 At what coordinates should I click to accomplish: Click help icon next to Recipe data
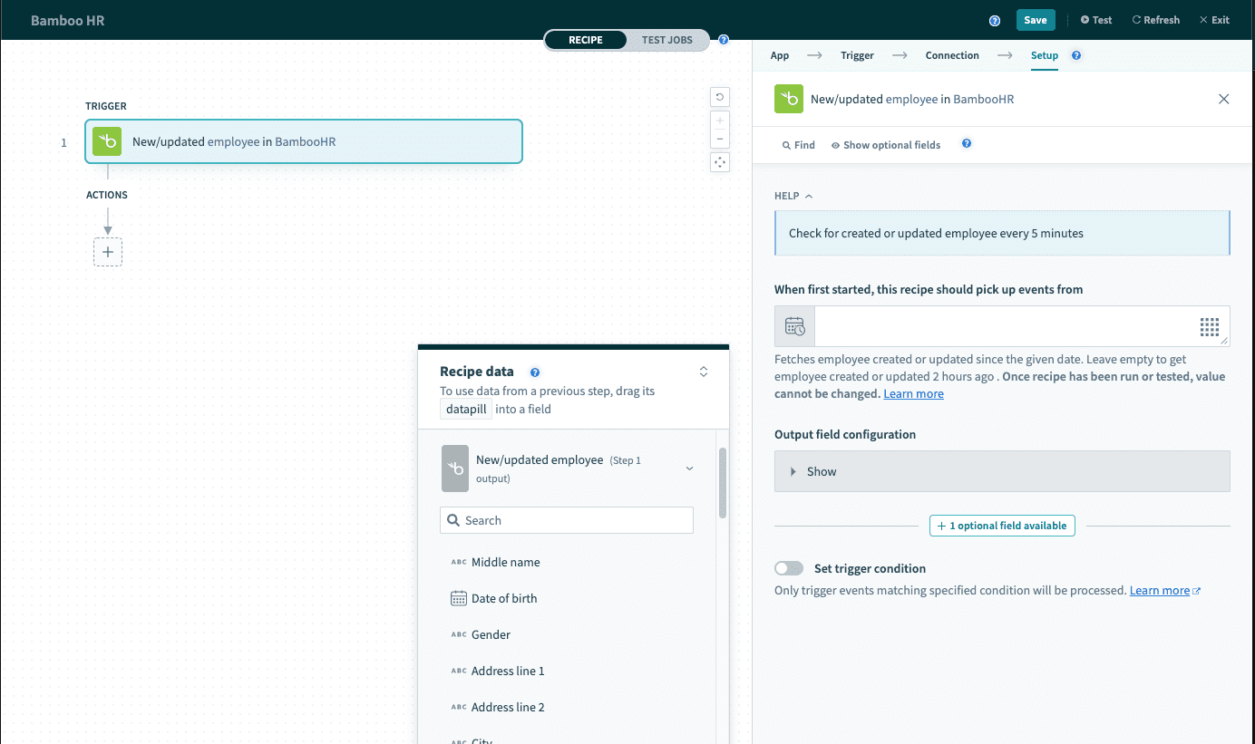pos(535,372)
